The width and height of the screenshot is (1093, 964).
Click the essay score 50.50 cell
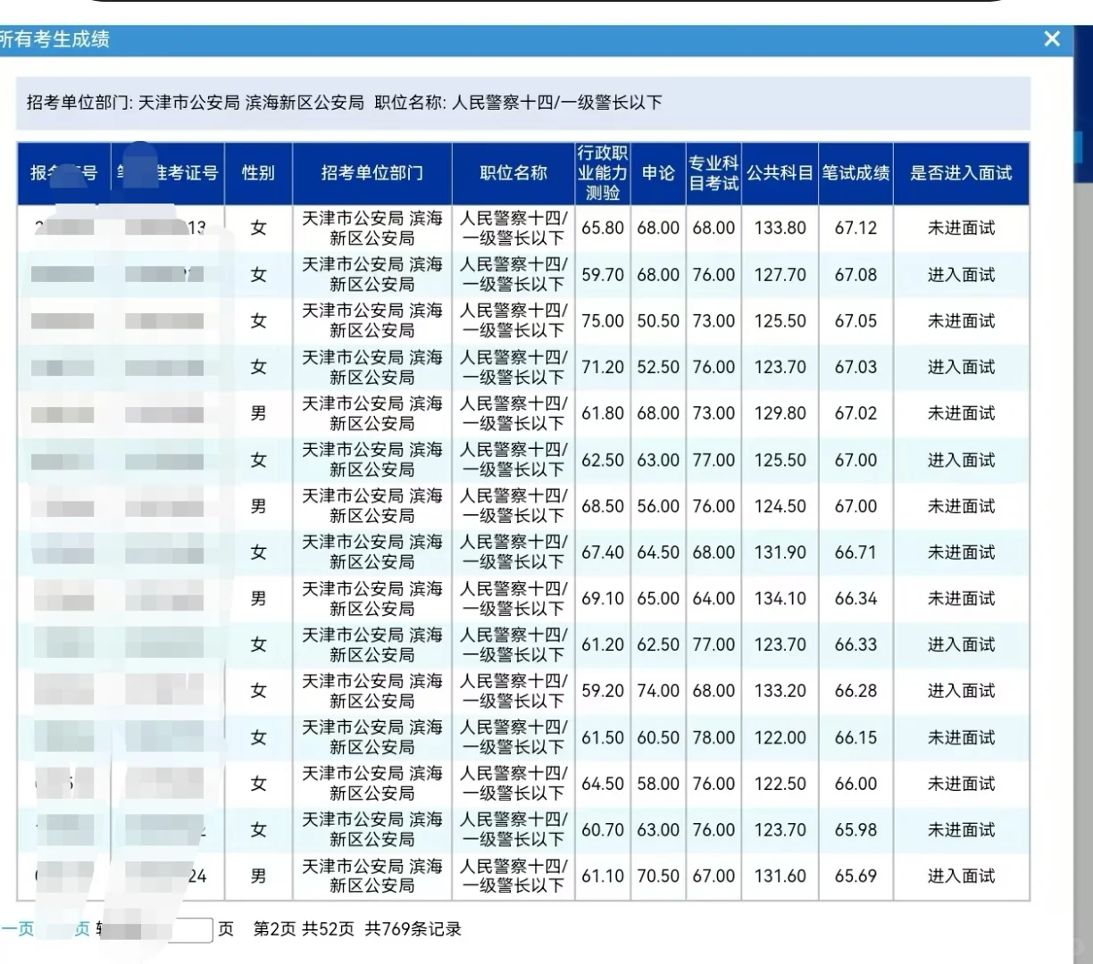658,321
